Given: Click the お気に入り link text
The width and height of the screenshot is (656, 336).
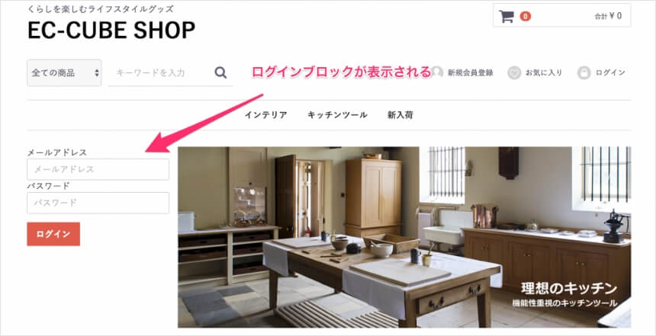Looking at the screenshot, I should pyautogui.click(x=544, y=72).
